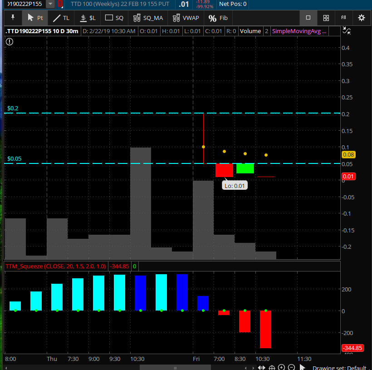Click the chart alert exclamation icon
Screen dimensions: 372x370
pos(10,42)
